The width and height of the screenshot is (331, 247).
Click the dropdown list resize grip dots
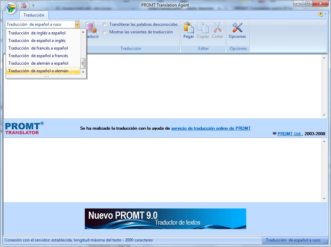coord(46,77)
